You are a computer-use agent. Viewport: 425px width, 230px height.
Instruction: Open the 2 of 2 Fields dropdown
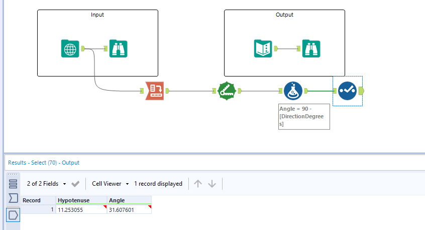pos(46,184)
